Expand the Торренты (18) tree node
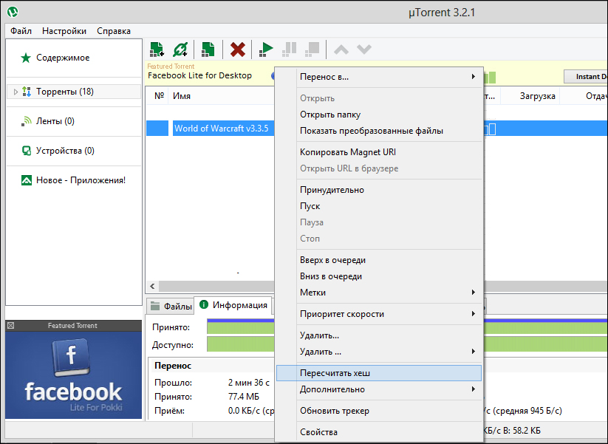Screen dimensions: 608x444 coord(16,92)
